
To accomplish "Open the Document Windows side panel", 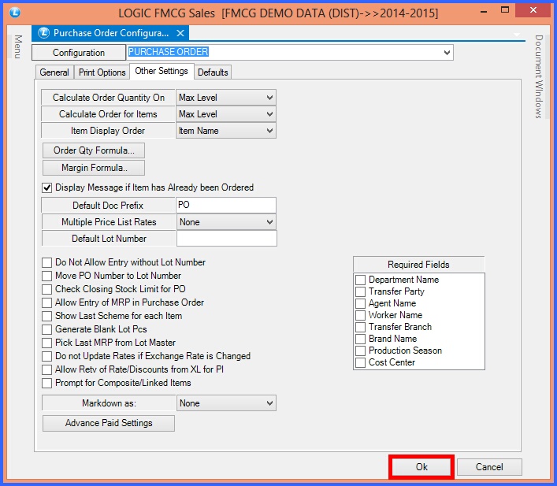I will (539, 76).
